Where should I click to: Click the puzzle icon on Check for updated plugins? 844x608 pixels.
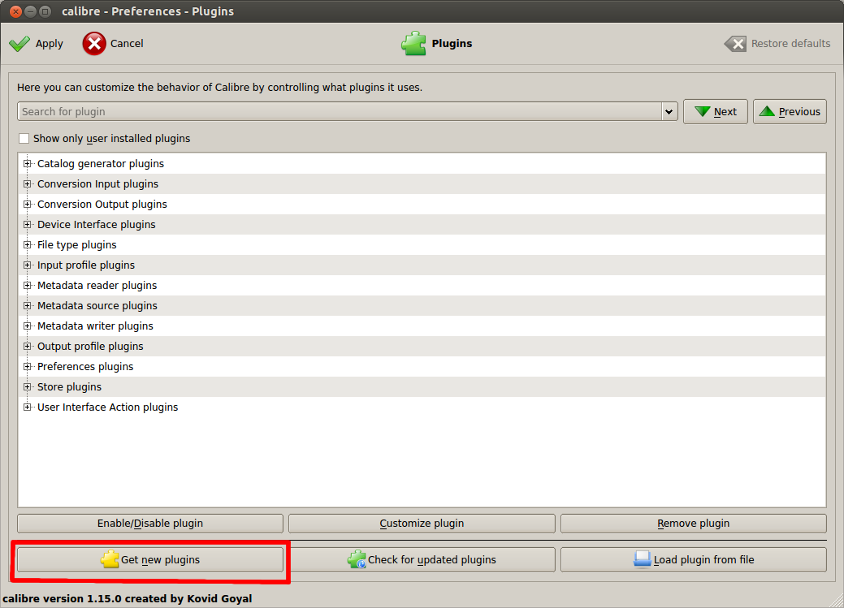pyautogui.click(x=357, y=559)
